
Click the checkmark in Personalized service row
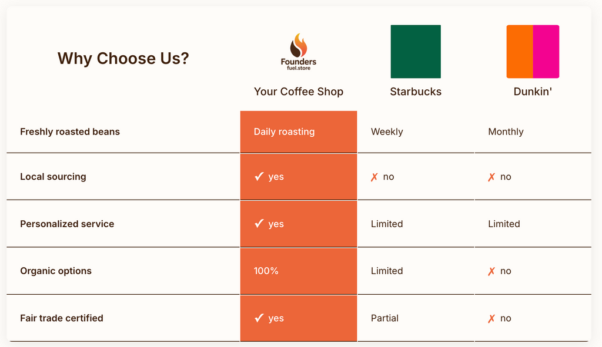tap(259, 224)
